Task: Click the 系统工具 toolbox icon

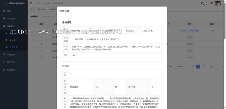Action: pos(4,62)
